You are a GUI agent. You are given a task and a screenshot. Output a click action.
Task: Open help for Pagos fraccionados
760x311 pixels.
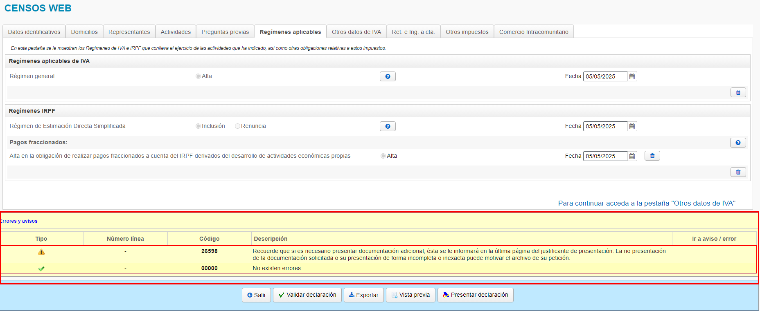(x=737, y=143)
